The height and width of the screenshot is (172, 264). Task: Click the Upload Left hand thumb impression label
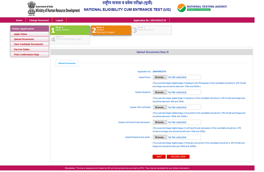134,122
